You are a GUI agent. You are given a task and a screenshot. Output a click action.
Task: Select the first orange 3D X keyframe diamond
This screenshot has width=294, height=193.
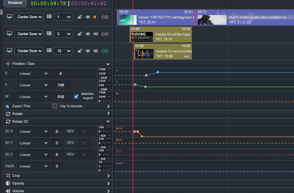(x=138, y=132)
